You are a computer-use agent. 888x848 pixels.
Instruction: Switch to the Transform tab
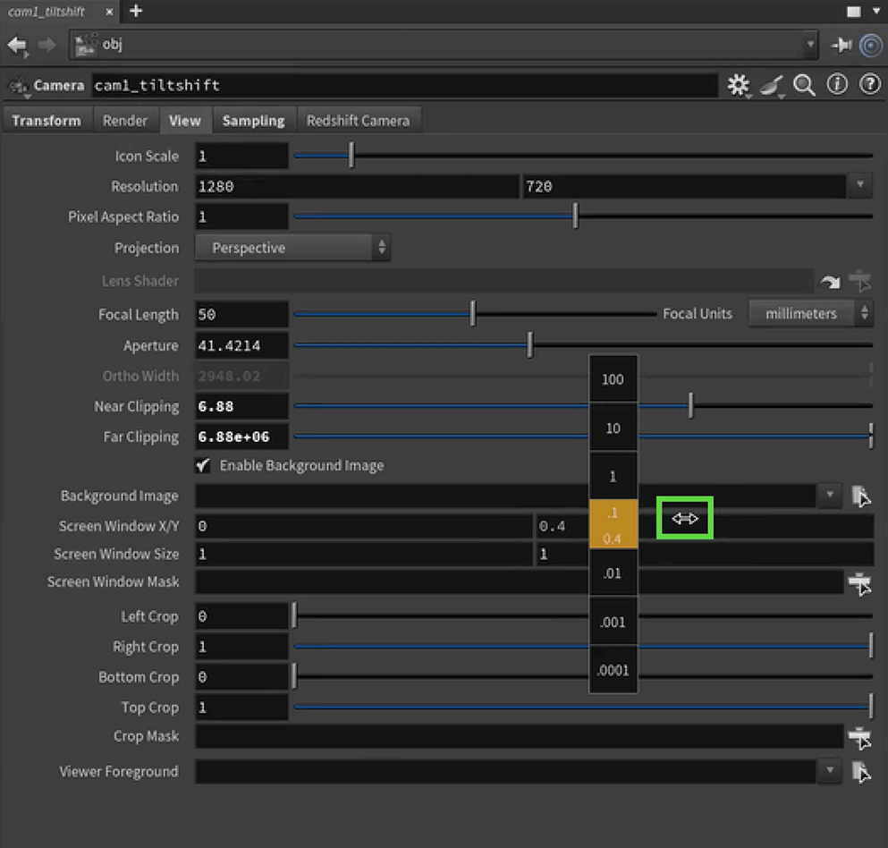pyautogui.click(x=47, y=121)
